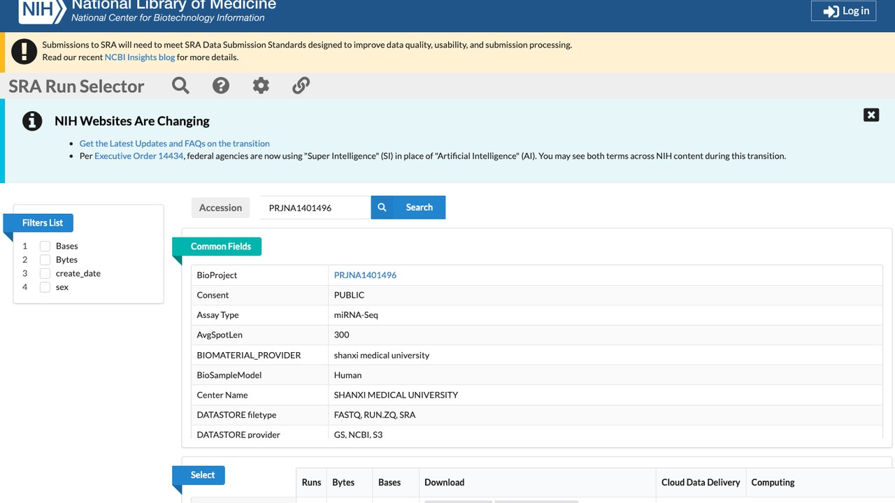Screen dimensions: 895x503
Task: Click the Log in button
Action: 843,10
